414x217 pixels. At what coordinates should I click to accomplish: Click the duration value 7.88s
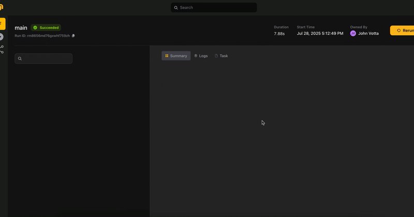(x=279, y=34)
